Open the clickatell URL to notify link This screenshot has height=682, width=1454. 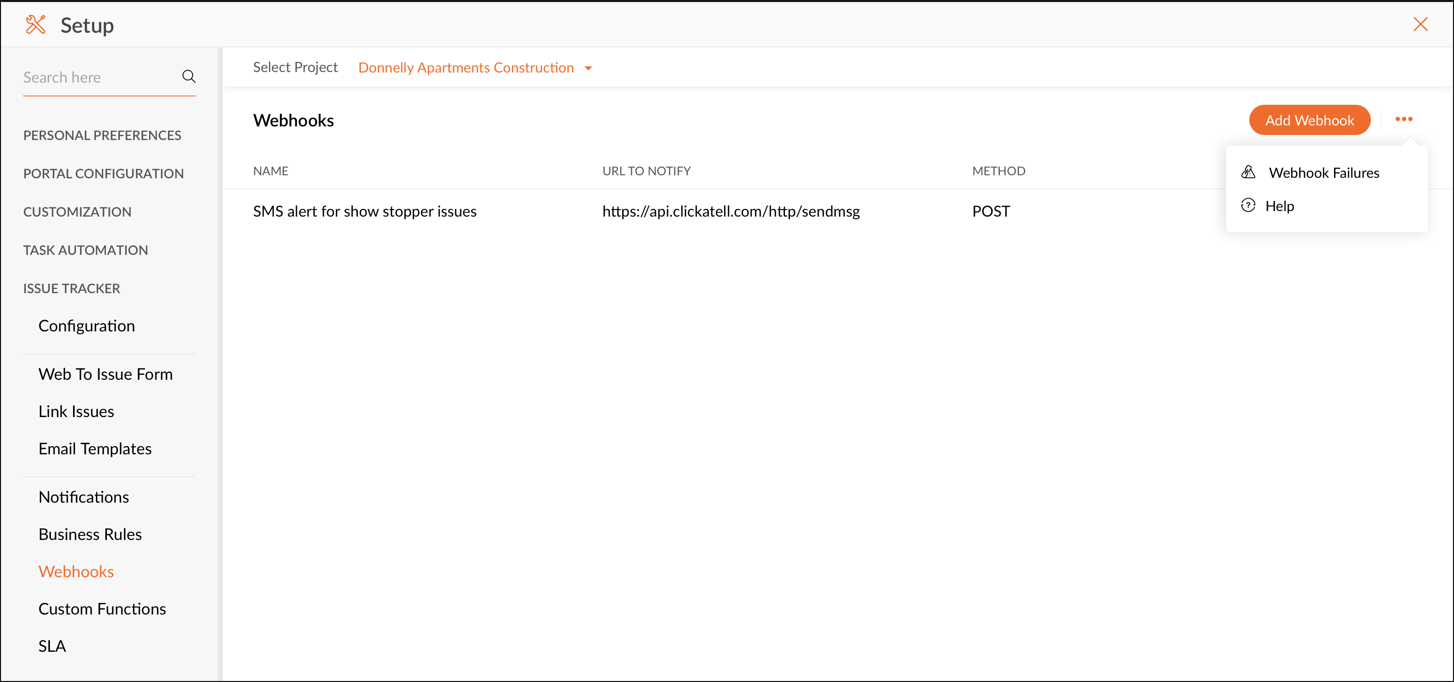(x=731, y=211)
